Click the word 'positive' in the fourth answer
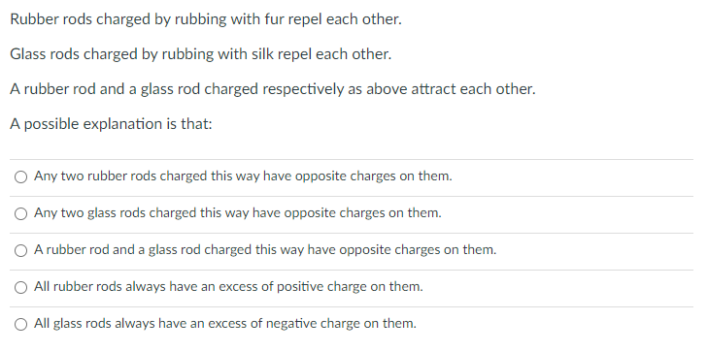Viewport: 708px width, 352px height. pyautogui.click(x=299, y=287)
